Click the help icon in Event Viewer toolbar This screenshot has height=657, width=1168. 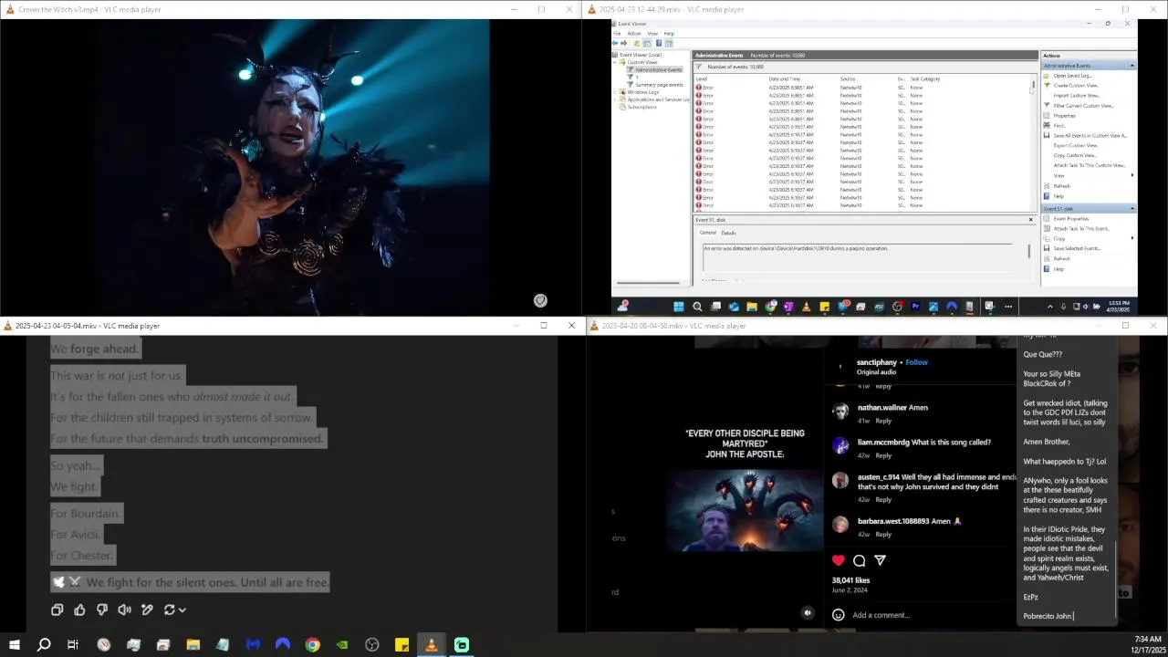[658, 43]
